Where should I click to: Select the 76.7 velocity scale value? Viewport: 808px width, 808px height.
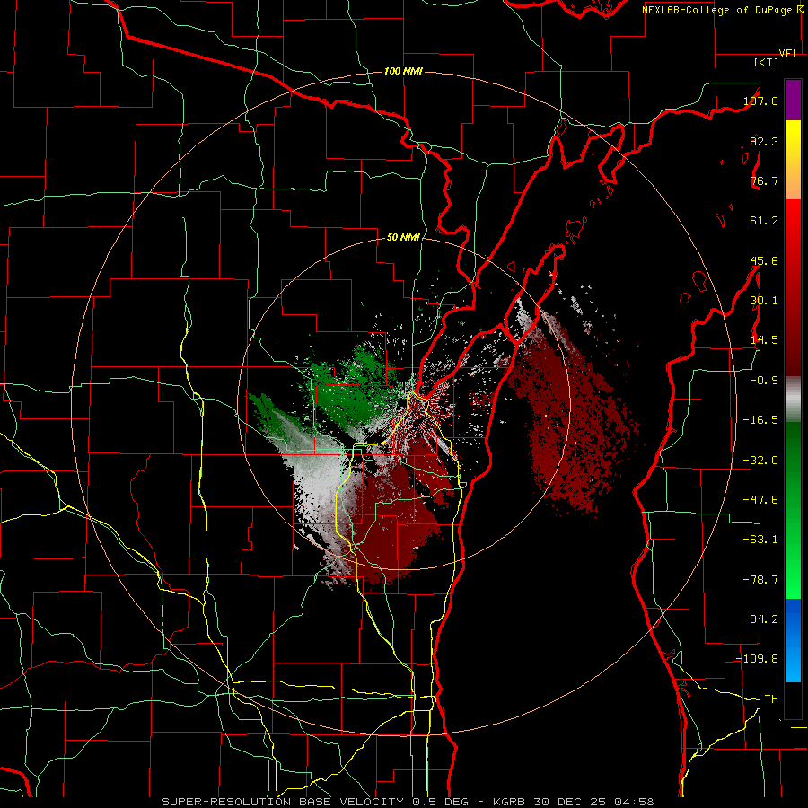764,180
